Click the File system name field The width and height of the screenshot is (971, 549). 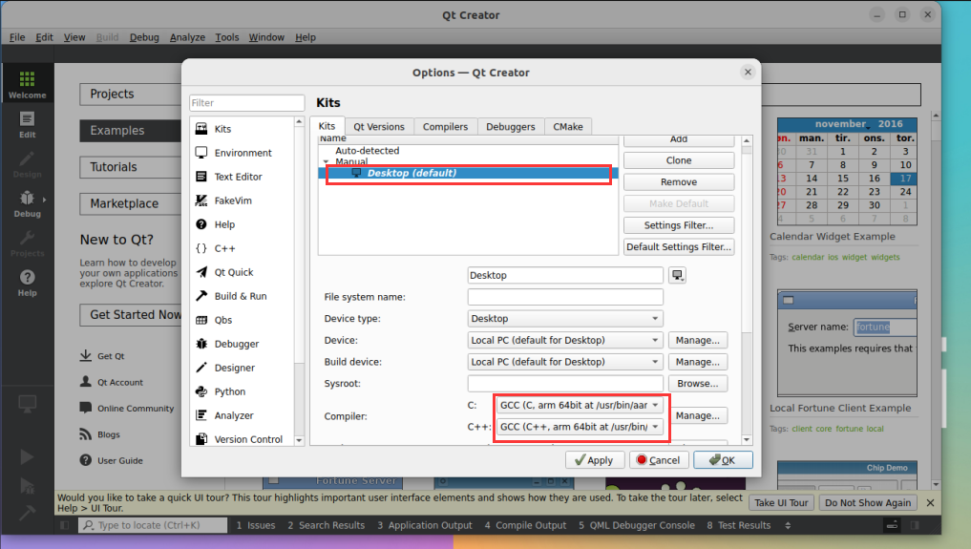[565, 297]
